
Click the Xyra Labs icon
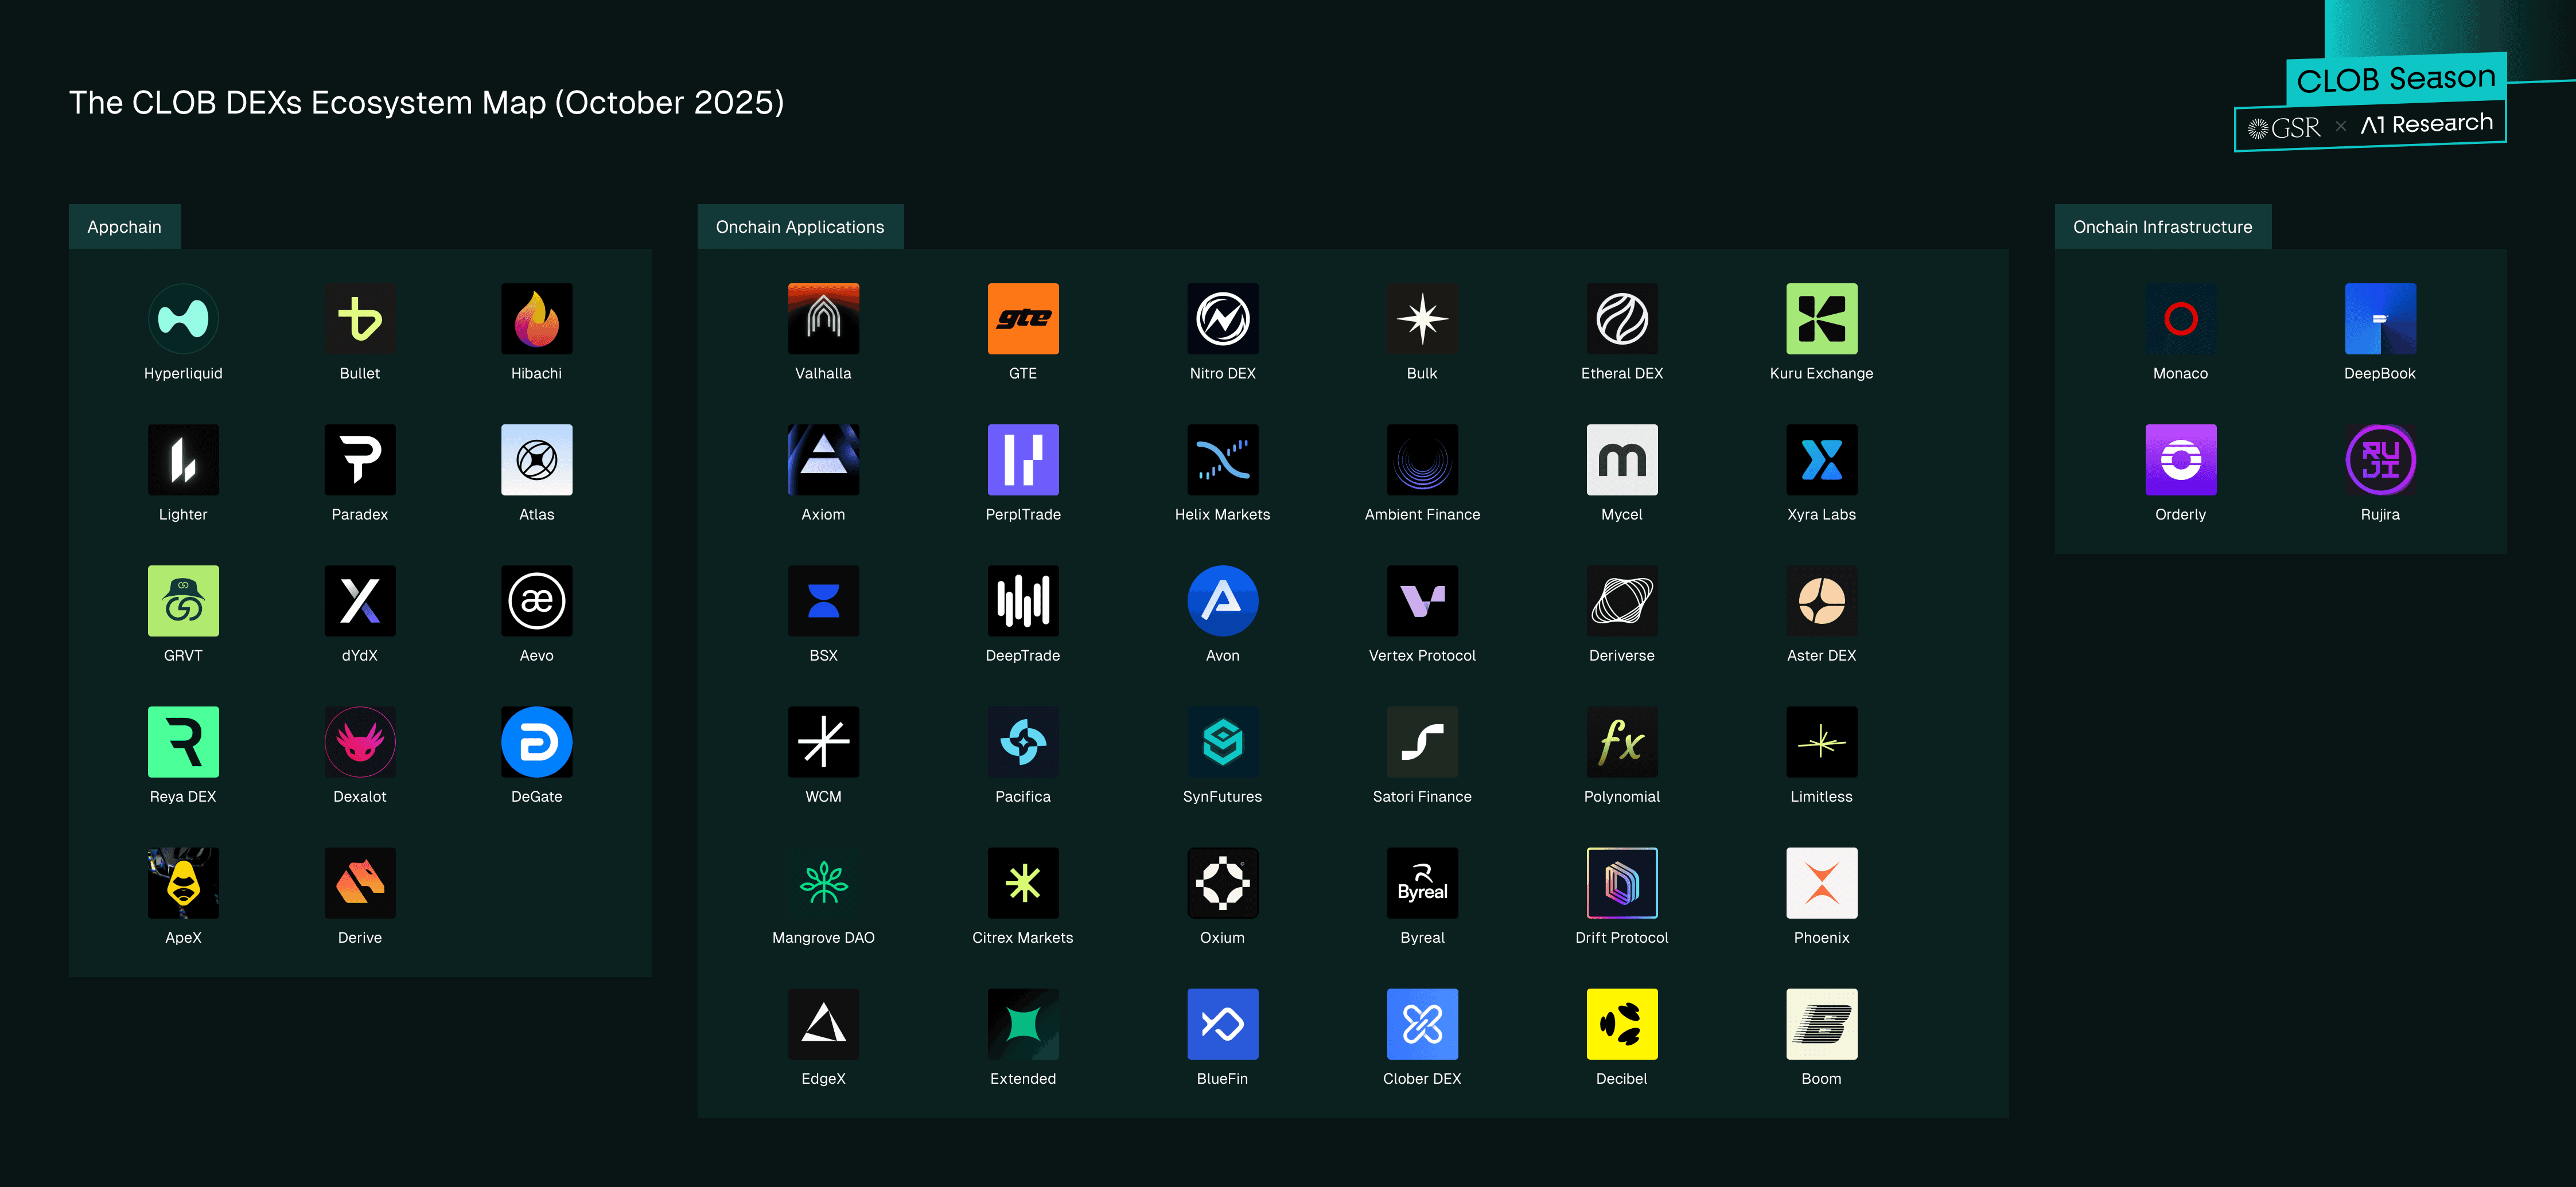[x=1821, y=460]
